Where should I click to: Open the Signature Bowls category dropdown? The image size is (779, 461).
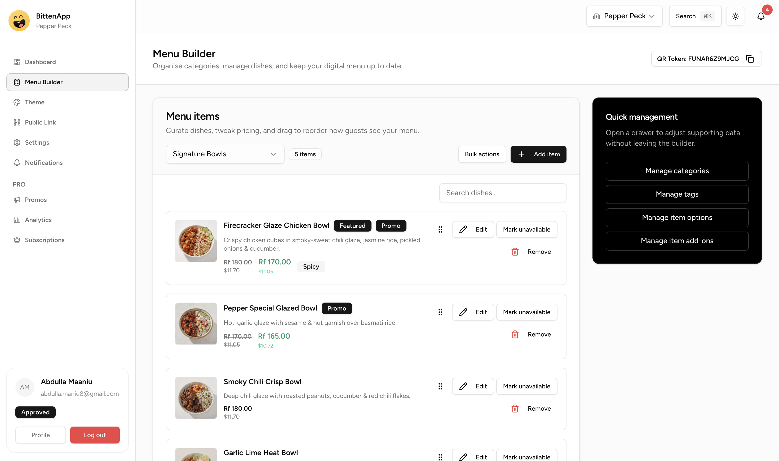pos(225,154)
